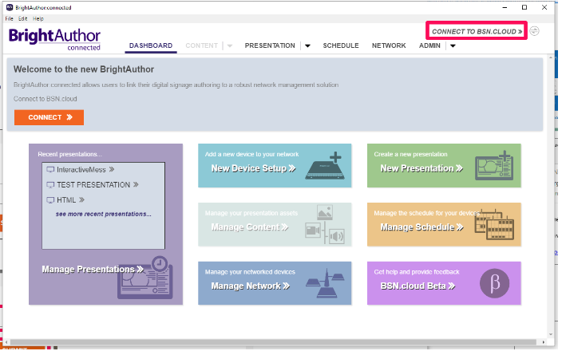
Task: Click the Connect to BSN.cloud link at top right
Action: coord(477,32)
